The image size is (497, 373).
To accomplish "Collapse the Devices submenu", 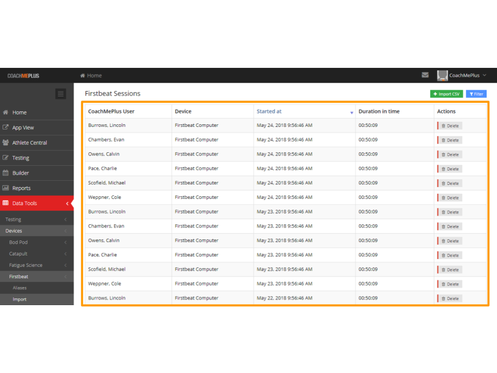I will (37, 231).
